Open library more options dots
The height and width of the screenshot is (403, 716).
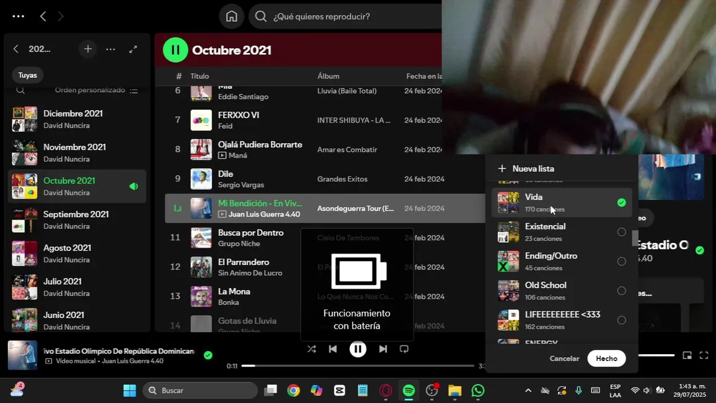110,49
